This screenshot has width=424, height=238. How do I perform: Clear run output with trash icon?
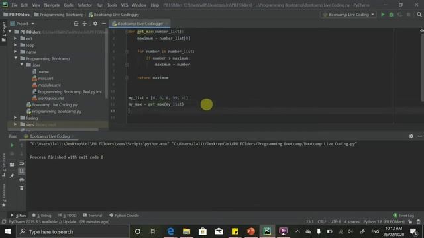(22, 188)
